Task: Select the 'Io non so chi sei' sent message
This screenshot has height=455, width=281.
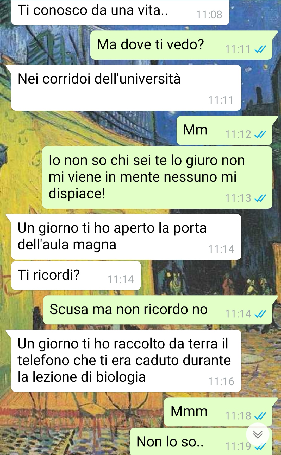Action: [157, 177]
